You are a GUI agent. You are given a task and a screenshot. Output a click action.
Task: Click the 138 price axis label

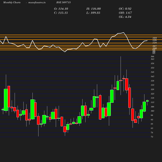tap(153, 81)
